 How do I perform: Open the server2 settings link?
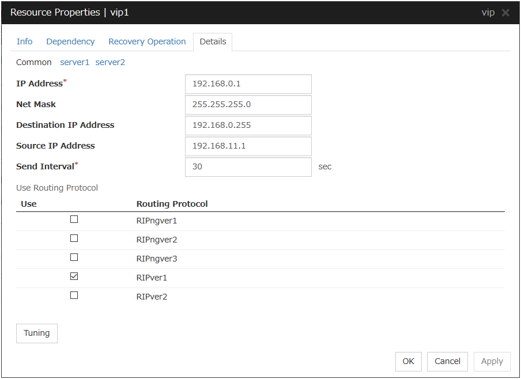pyautogui.click(x=110, y=62)
